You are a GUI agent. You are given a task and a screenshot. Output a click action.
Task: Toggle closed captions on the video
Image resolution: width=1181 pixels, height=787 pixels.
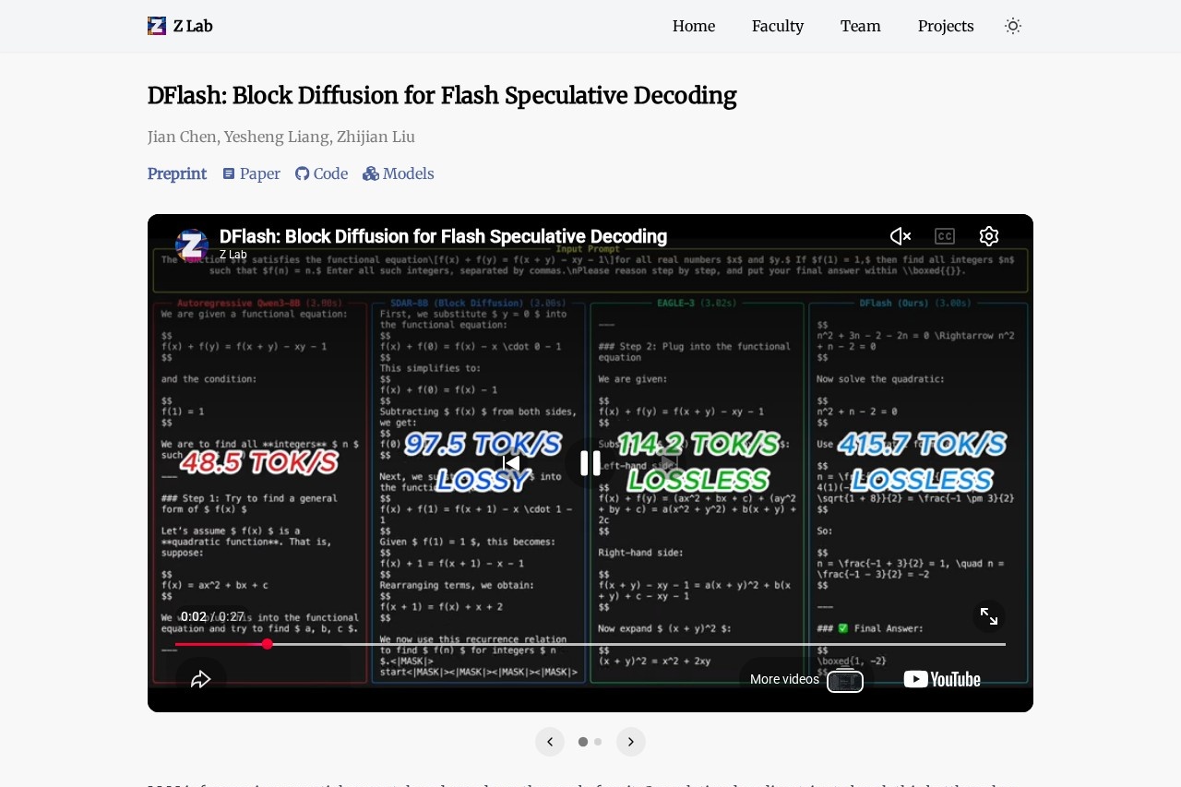pos(945,236)
